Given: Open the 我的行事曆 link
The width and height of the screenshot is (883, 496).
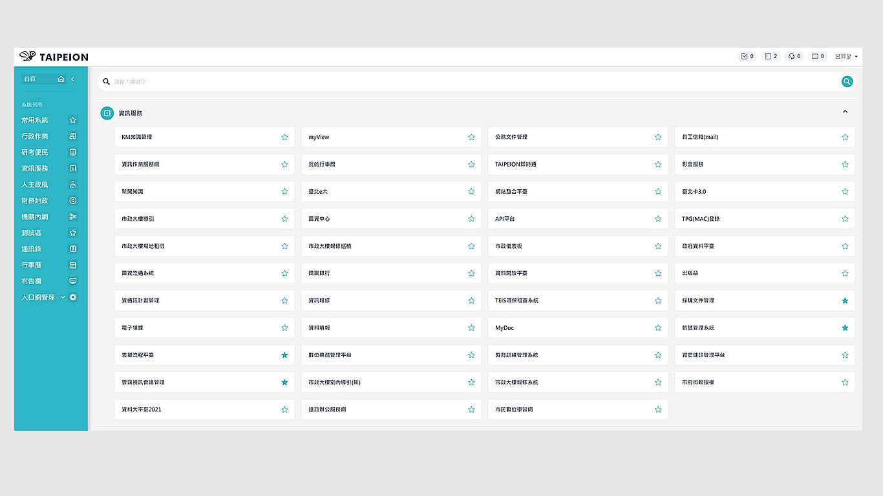Looking at the screenshot, I should click(x=322, y=164).
